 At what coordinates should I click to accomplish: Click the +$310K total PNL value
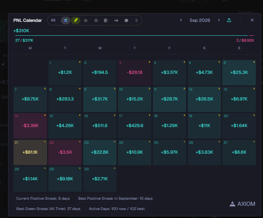21,31
